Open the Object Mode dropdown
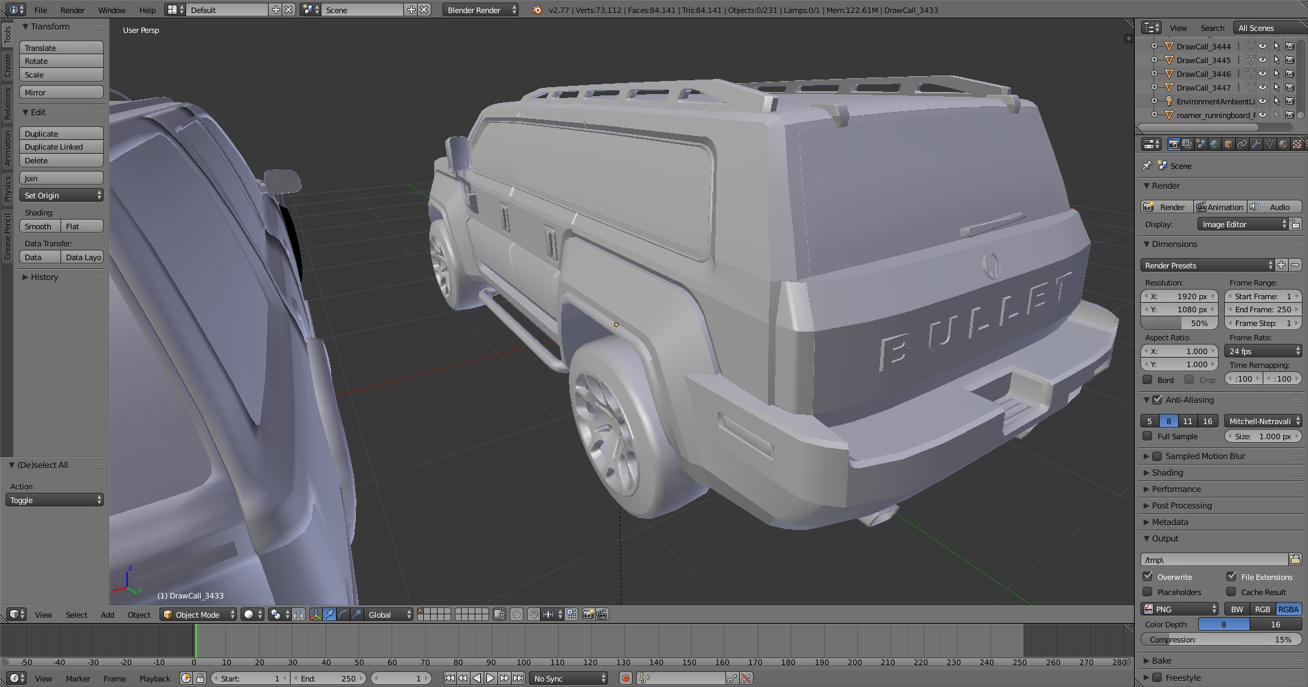 click(x=198, y=614)
